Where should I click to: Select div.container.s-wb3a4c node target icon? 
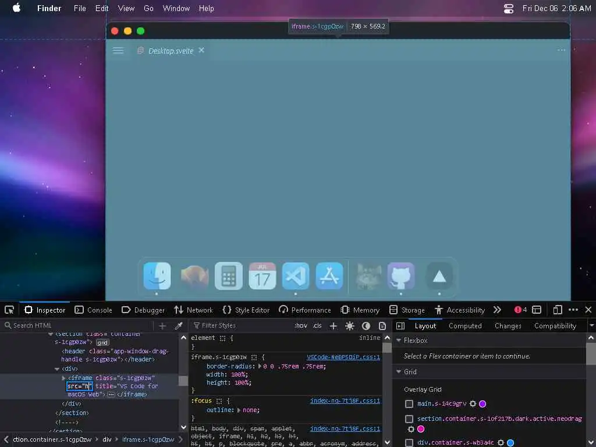(x=501, y=443)
